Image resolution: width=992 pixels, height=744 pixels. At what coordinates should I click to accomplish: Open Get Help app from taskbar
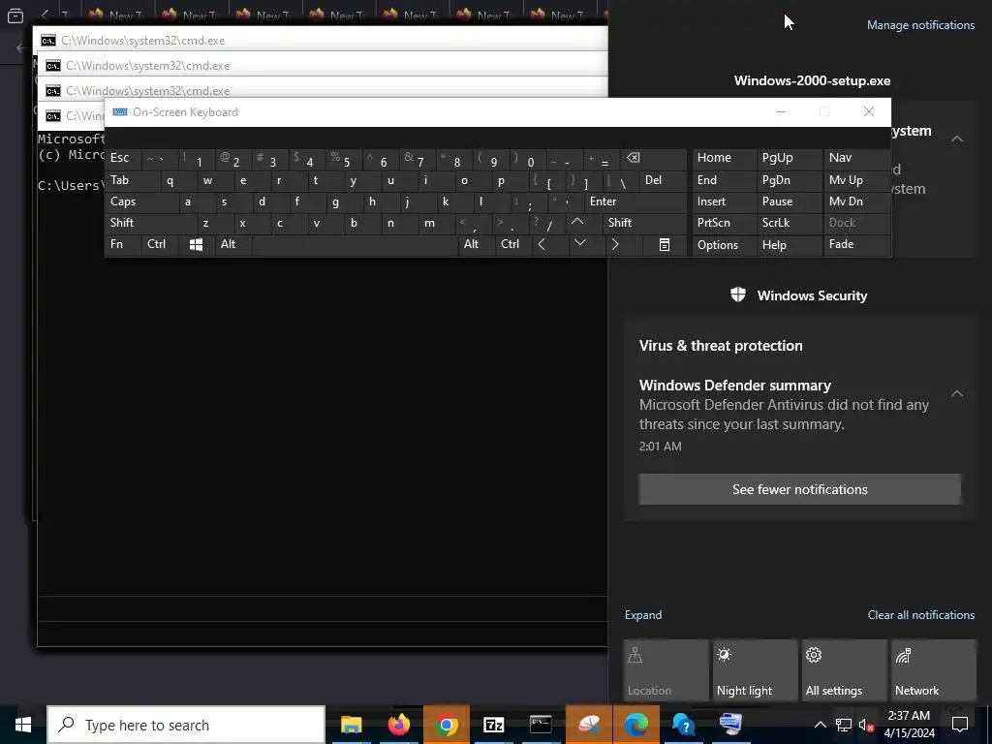coord(683,725)
